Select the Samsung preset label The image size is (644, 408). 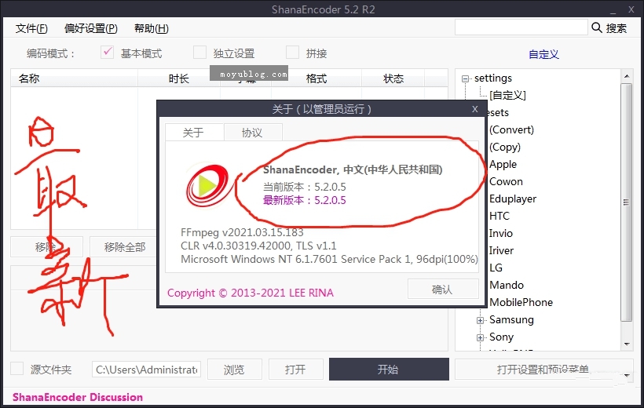pos(511,319)
